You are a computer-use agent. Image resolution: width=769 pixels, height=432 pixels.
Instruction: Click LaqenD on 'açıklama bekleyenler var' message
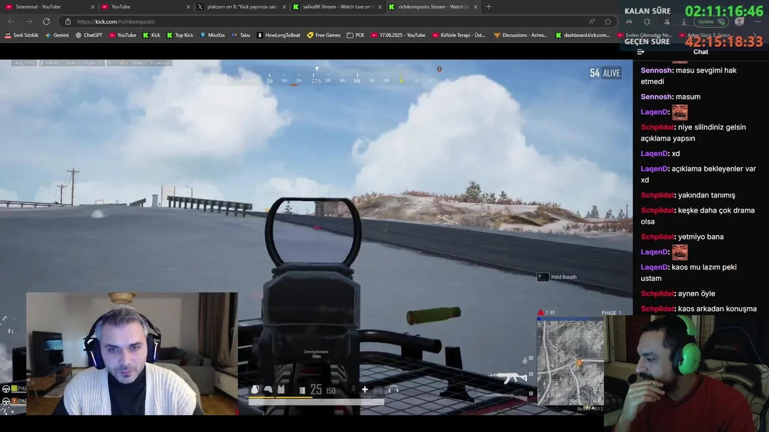(654, 169)
